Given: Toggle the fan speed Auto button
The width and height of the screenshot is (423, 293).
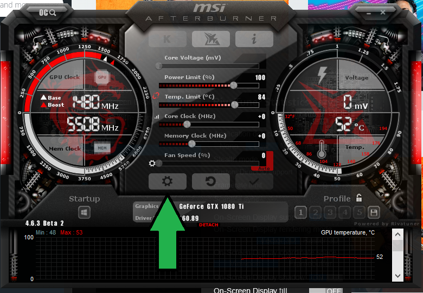Looking at the screenshot, I should (x=264, y=168).
